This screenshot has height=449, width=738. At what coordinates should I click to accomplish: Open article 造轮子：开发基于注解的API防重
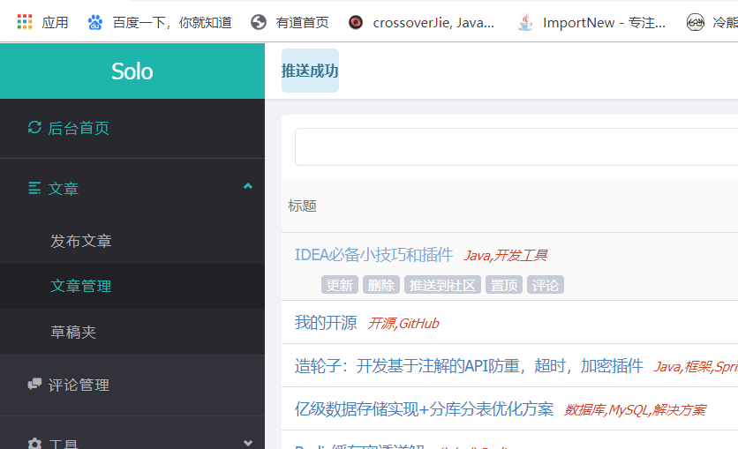pyautogui.click(x=469, y=365)
